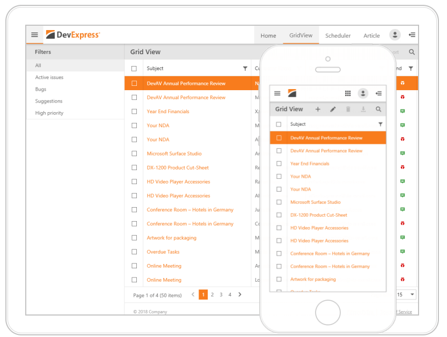
Task: Sort by Subject column header on tablet
Action: (x=155, y=69)
